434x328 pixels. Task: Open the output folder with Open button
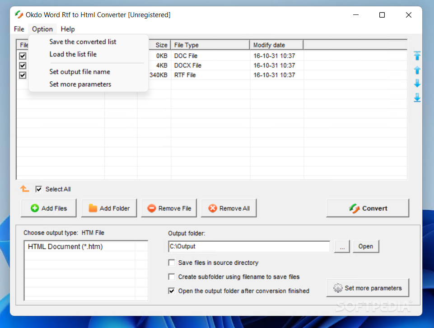[x=366, y=246]
